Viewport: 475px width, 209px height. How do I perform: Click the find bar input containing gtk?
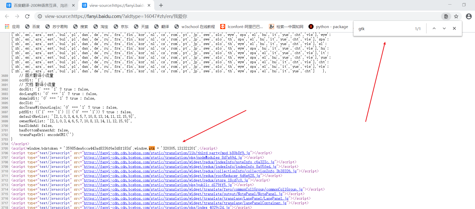pos(383,29)
